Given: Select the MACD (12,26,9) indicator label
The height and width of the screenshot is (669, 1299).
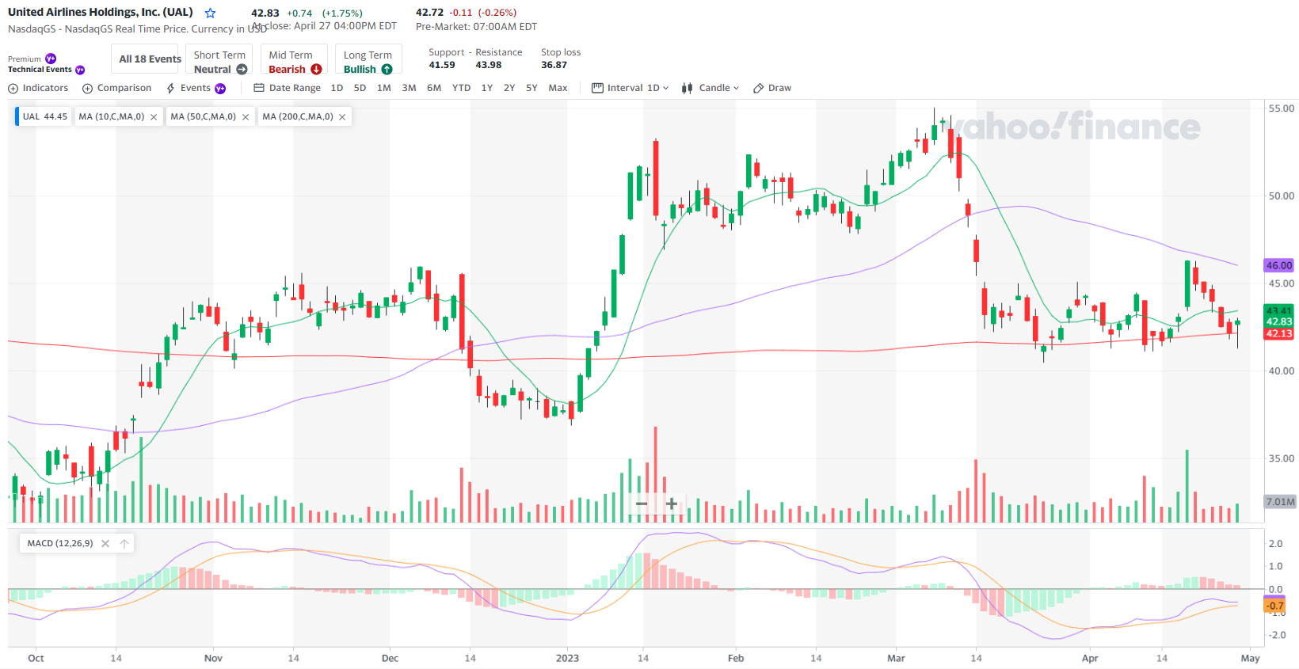Looking at the screenshot, I should click(x=60, y=544).
